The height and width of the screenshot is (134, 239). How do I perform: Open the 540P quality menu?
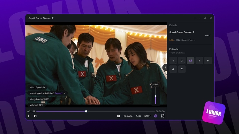[147, 116]
